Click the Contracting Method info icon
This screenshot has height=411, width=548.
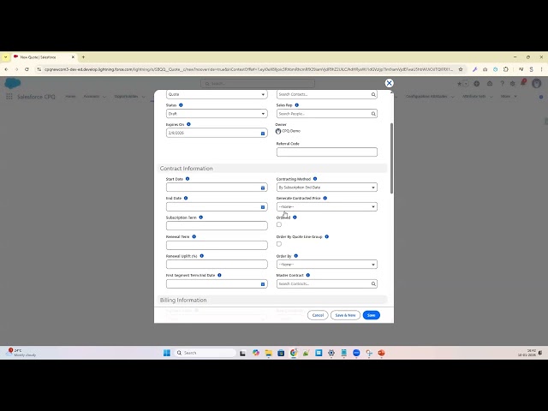point(315,179)
